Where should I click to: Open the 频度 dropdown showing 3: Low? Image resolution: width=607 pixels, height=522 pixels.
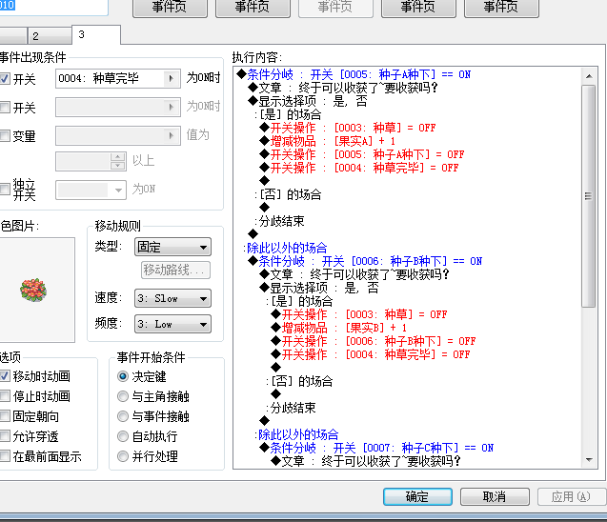[x=172, y=324]
